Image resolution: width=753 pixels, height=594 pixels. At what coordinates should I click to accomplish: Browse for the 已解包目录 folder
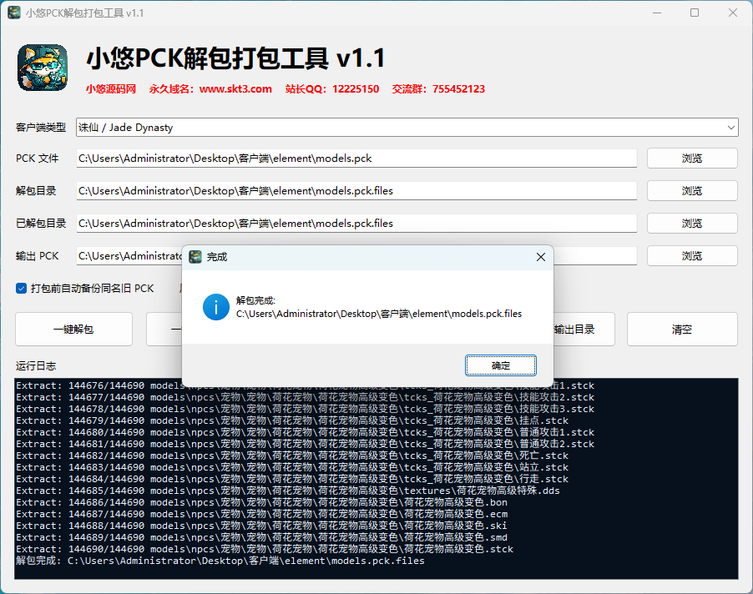pos(692,224)
